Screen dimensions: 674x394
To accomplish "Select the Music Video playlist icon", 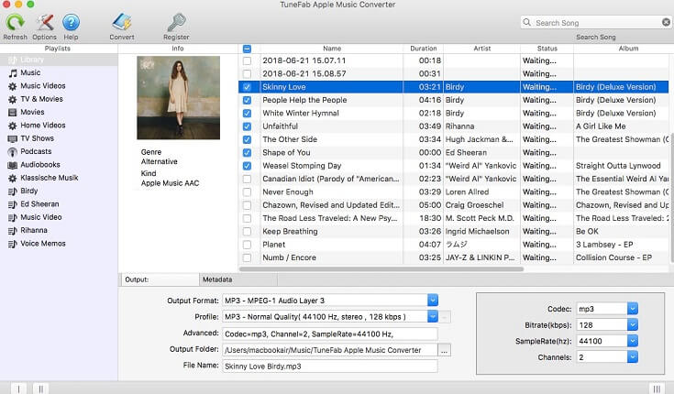I will tap(13, 217).
